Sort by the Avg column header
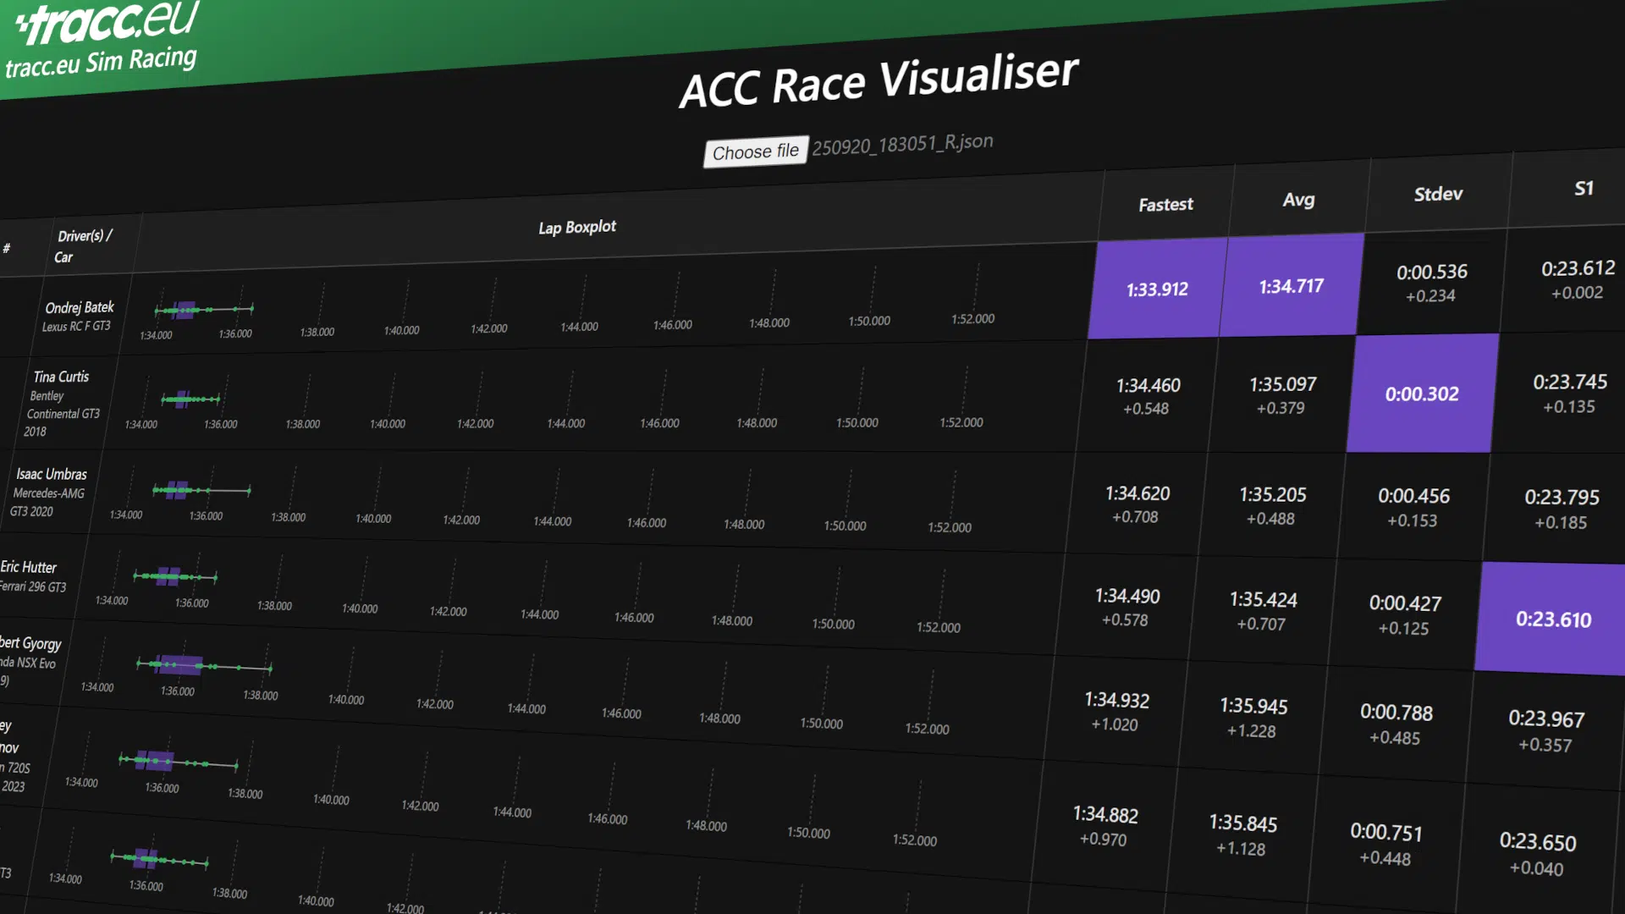 point(1298,200)
